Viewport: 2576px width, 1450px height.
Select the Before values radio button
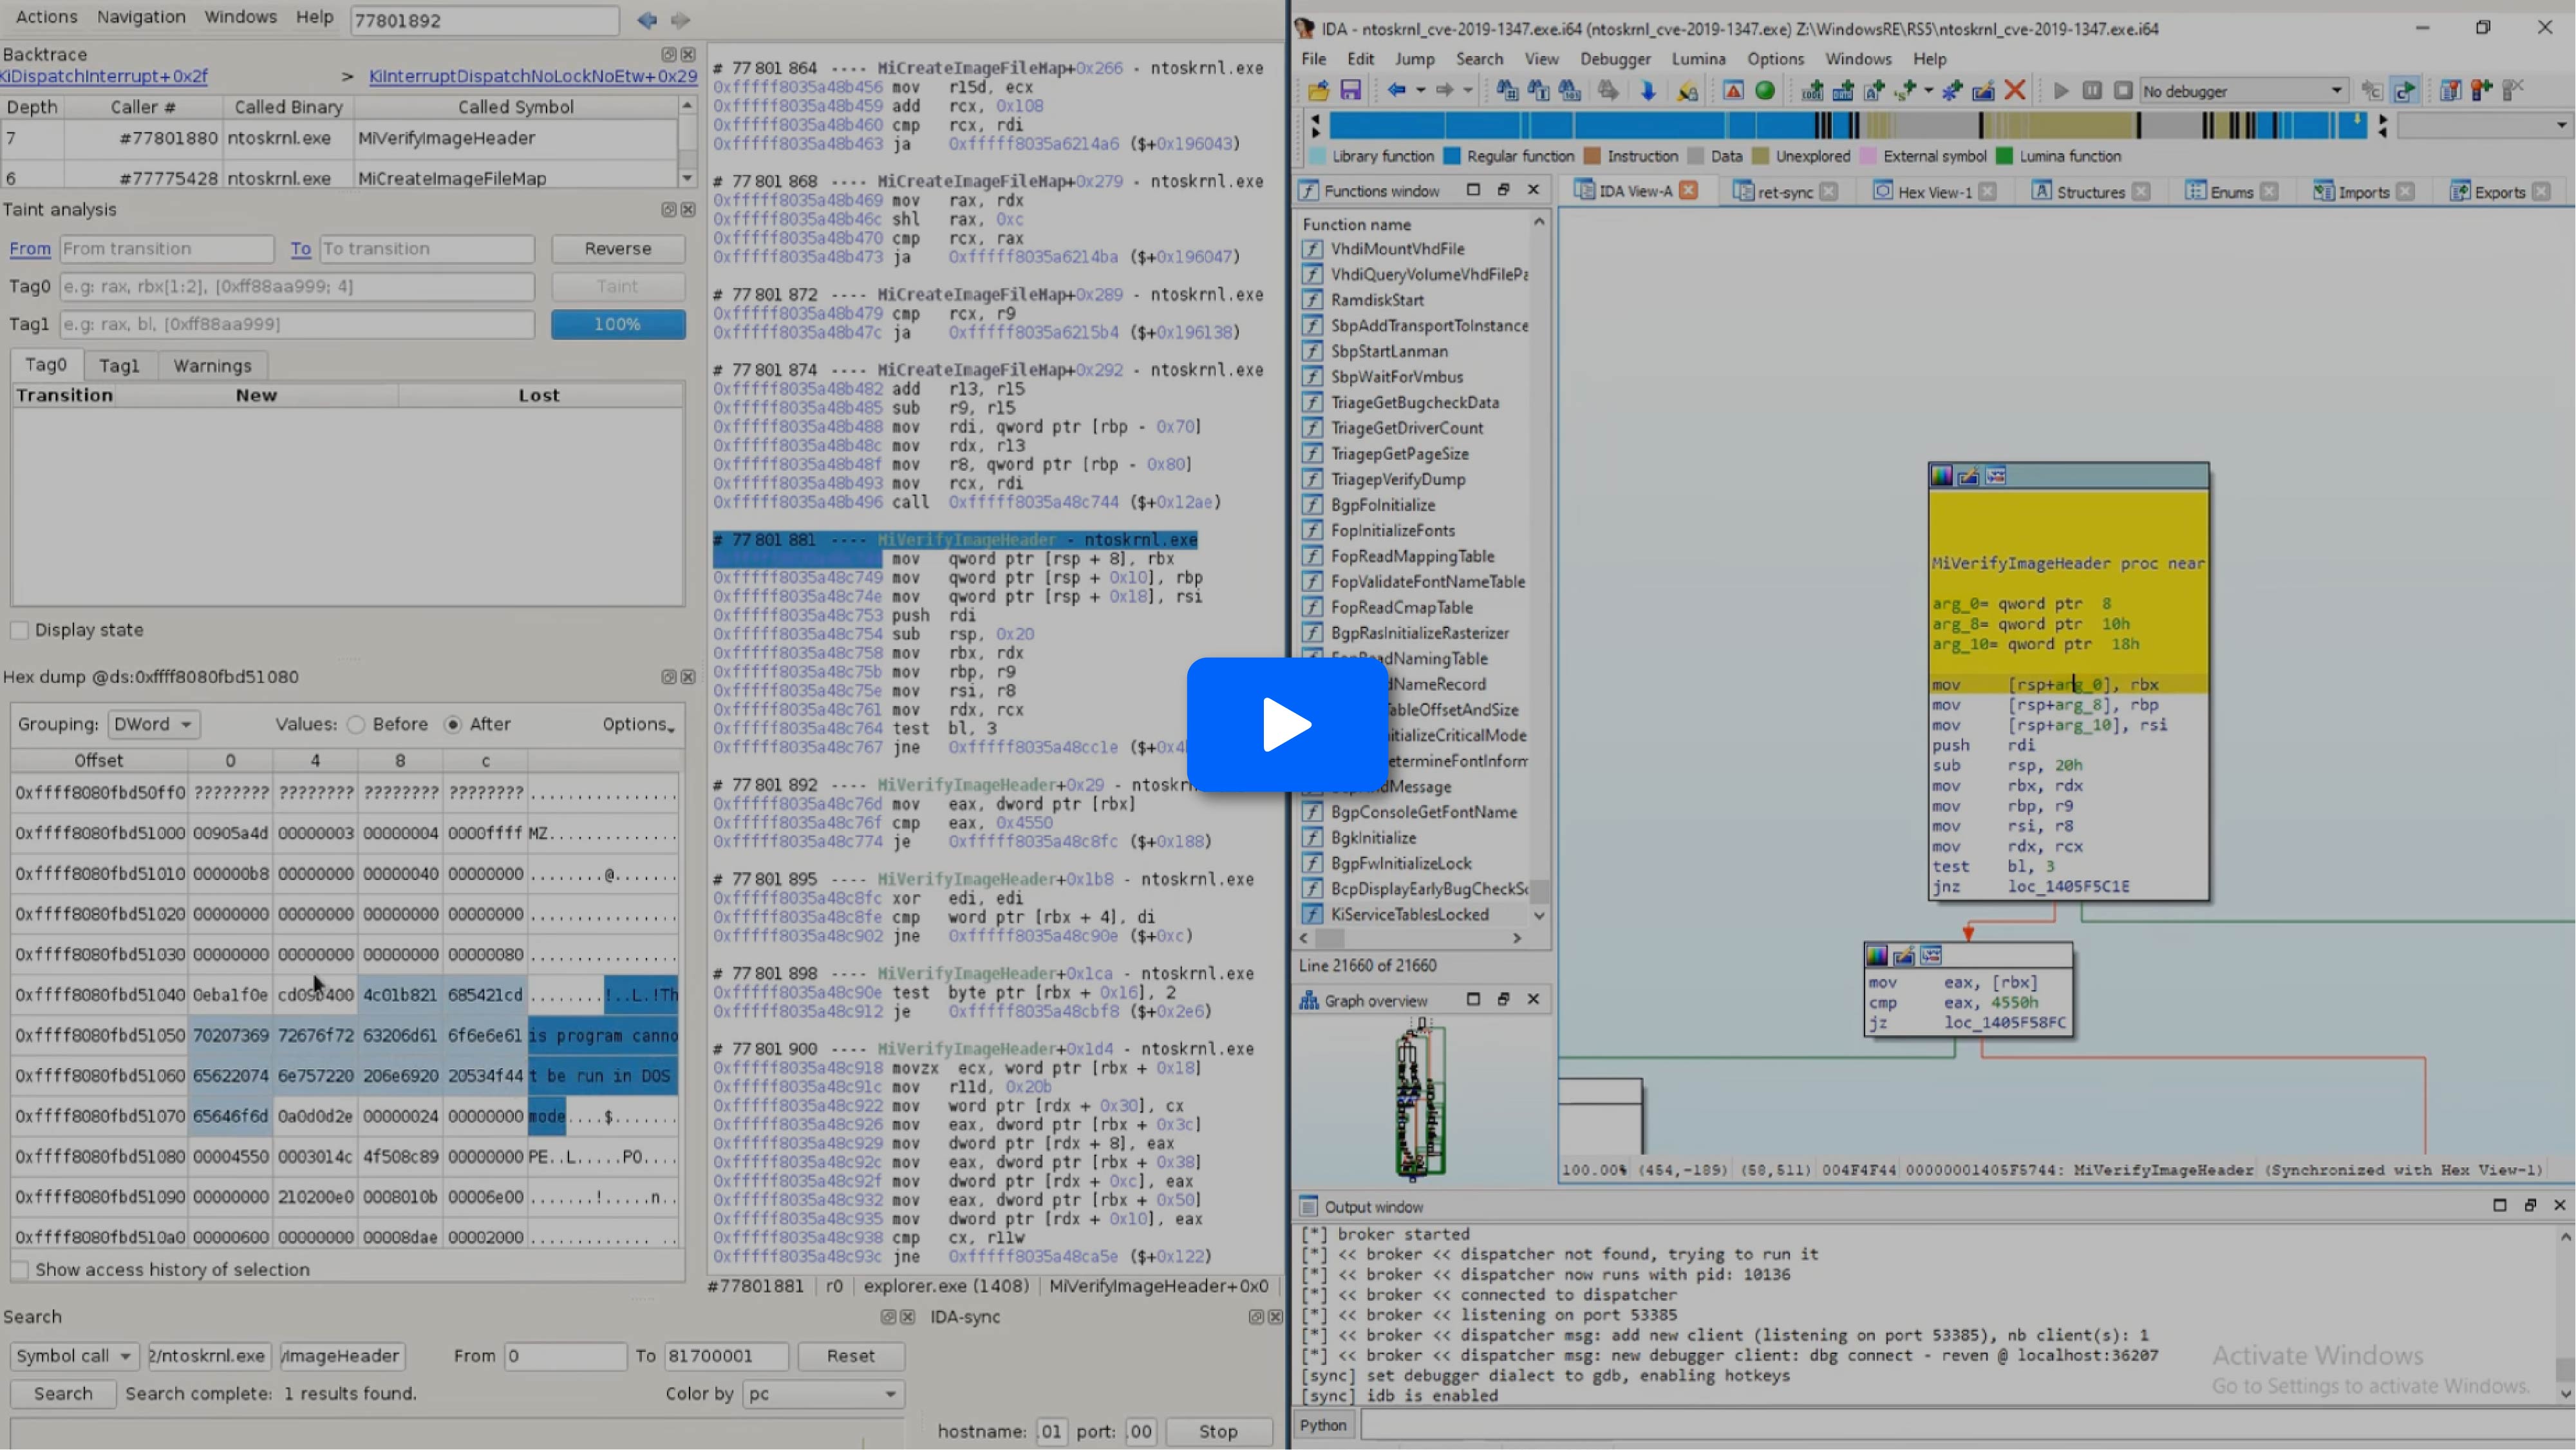click(x=356, y=725)
